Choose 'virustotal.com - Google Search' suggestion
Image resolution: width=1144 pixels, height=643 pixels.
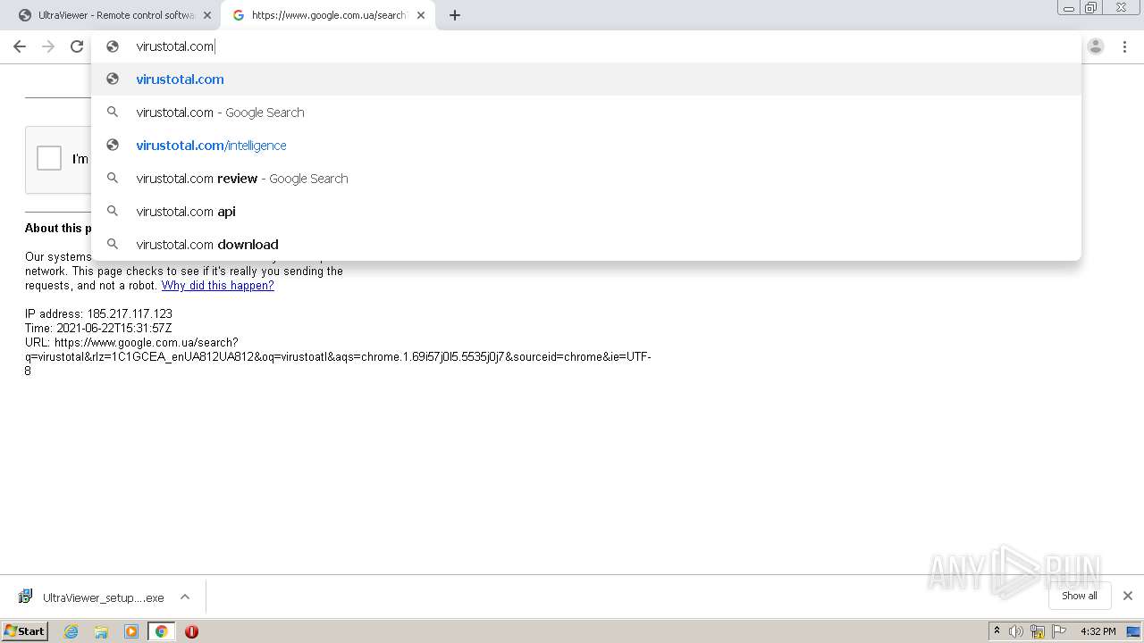(585, 113)
